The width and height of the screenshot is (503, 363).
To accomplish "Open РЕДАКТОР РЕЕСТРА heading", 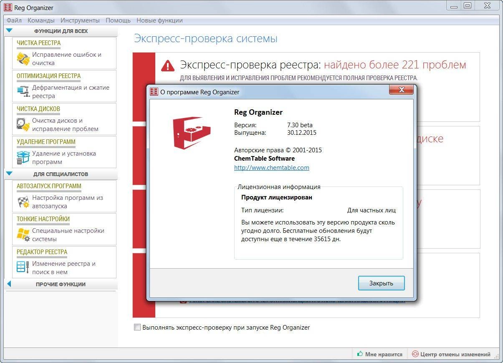I will (42, 252).
